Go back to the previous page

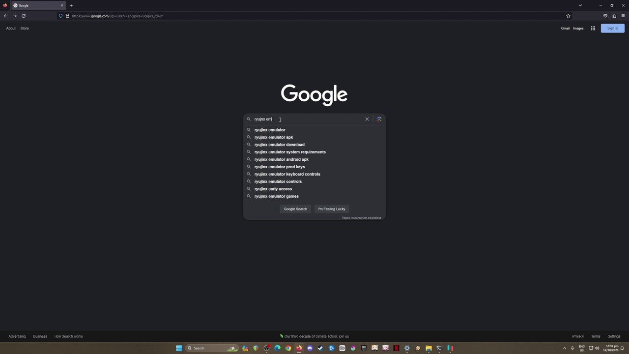(x=6, y=16)
